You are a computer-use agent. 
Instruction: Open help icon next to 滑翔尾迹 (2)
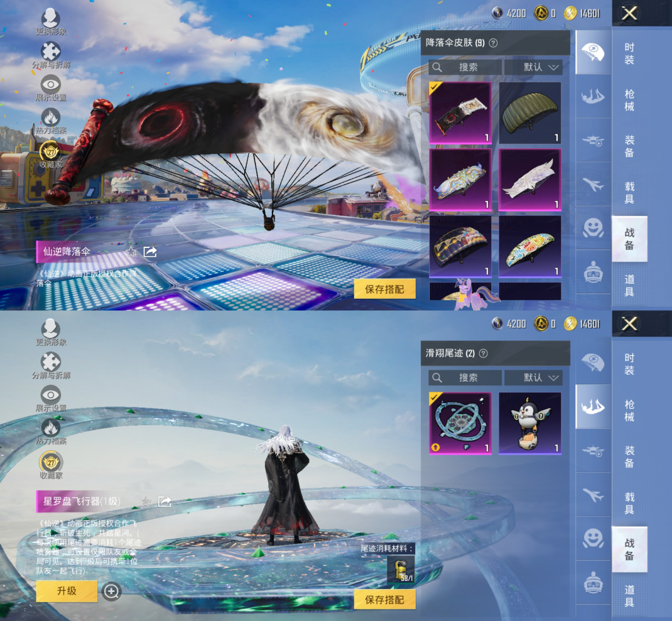point(484,354)
